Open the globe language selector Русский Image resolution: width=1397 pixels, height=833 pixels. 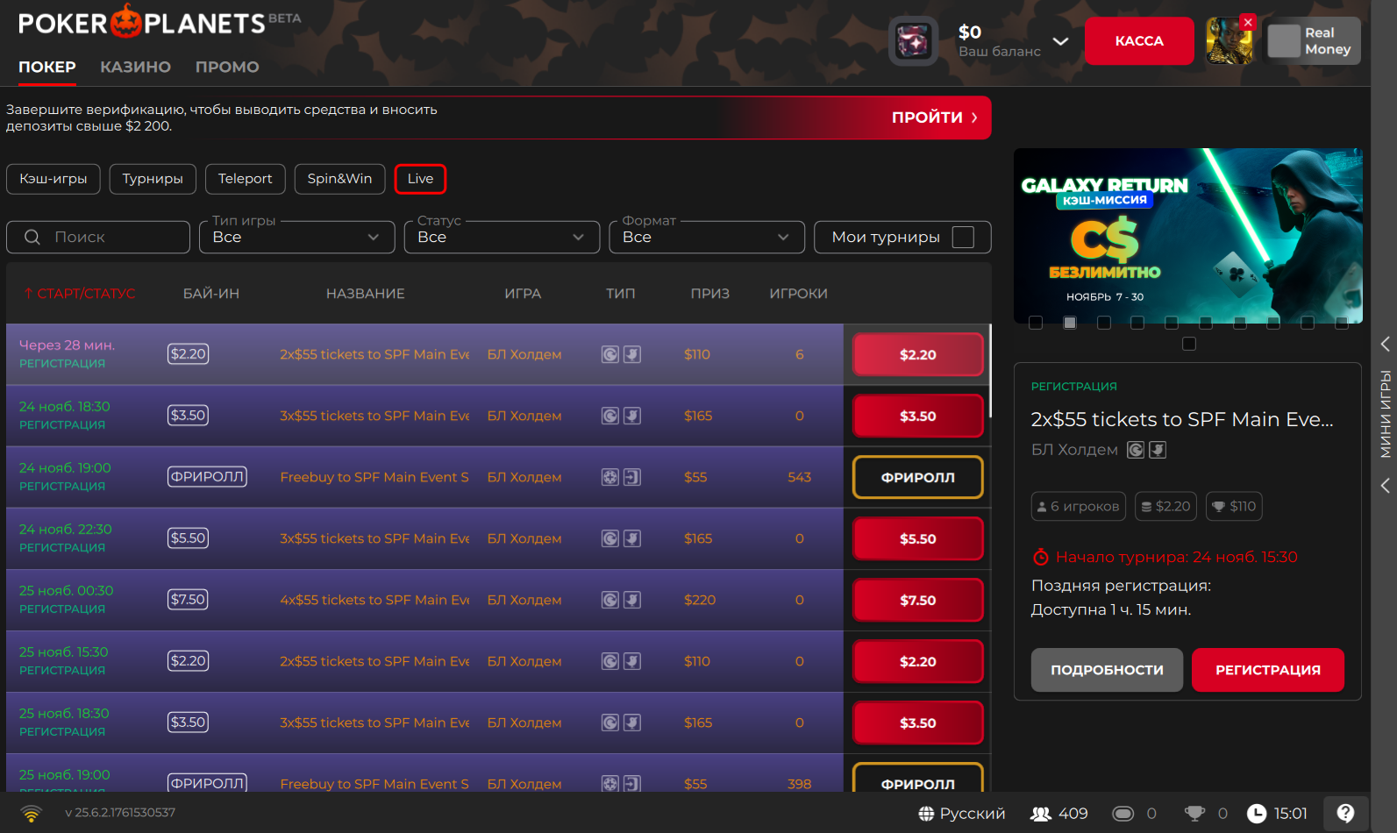961,814
